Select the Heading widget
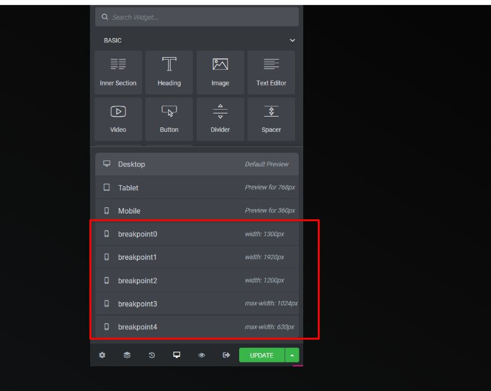The width and height of the screenshot is (491, 391). coord(169,72)
